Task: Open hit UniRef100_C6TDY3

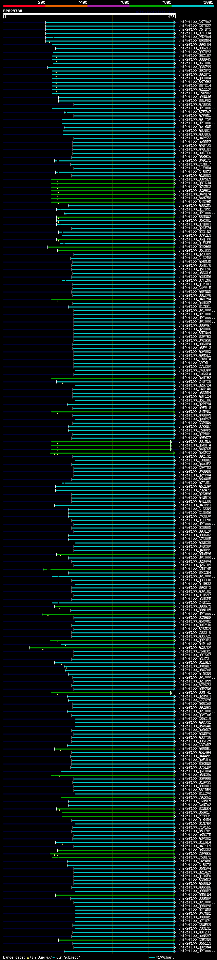Action: coord(195,29)
